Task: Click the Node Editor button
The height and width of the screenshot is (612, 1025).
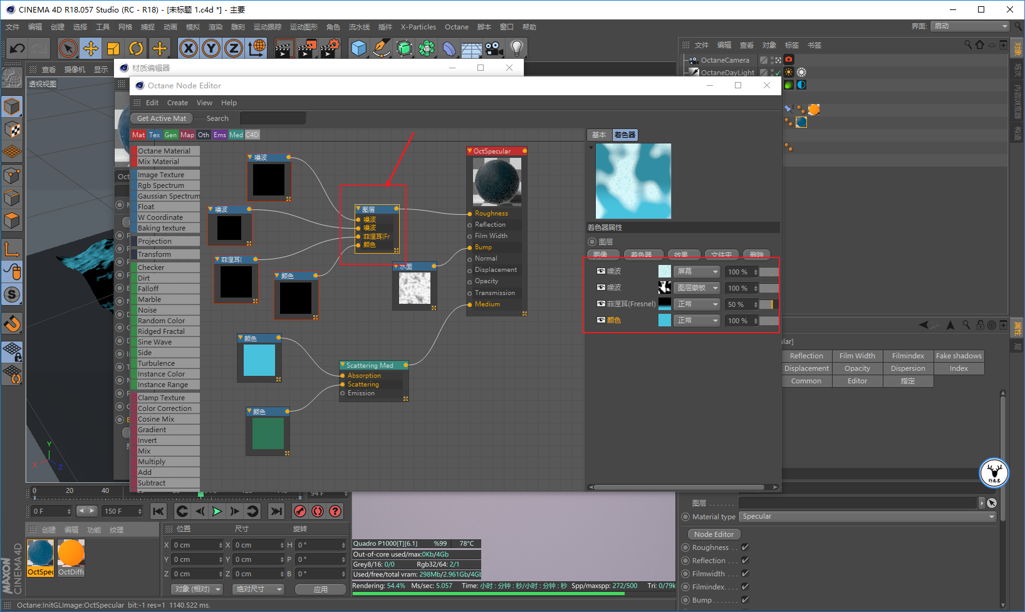Action: [714, 534]
